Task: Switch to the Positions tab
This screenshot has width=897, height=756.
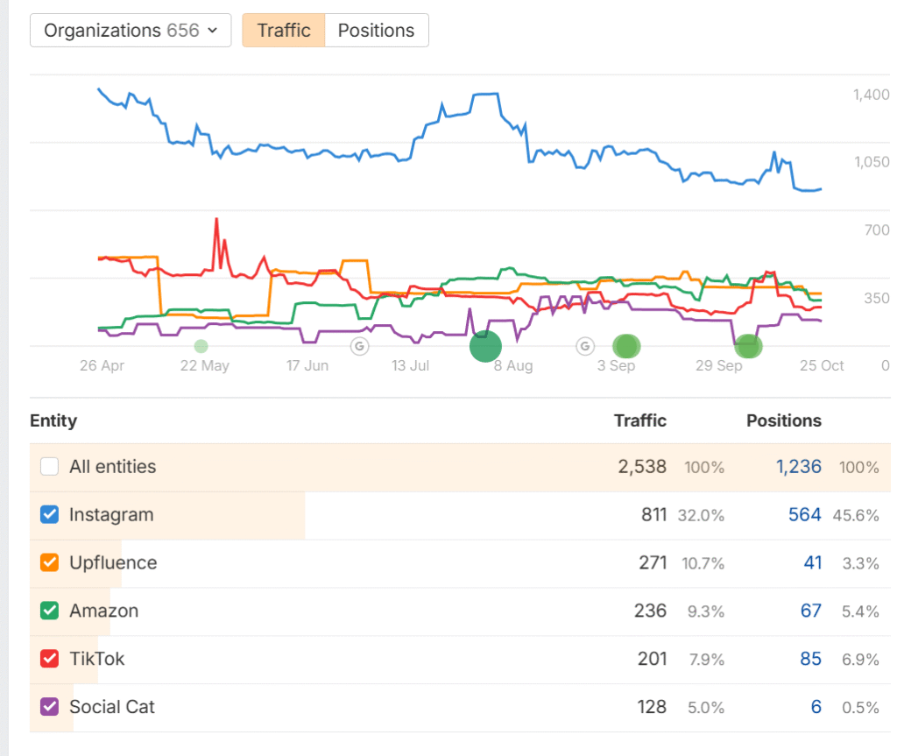Action: pyautogui.click(x=376, y=31)
